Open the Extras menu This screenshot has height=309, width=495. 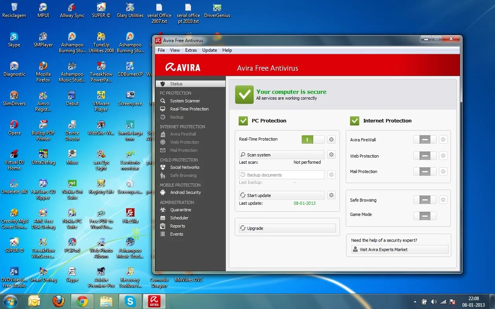(191, 50)
